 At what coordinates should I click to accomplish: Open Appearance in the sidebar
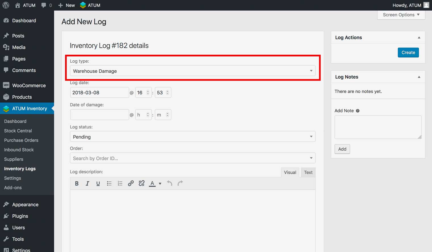click(x=27, y=204)
